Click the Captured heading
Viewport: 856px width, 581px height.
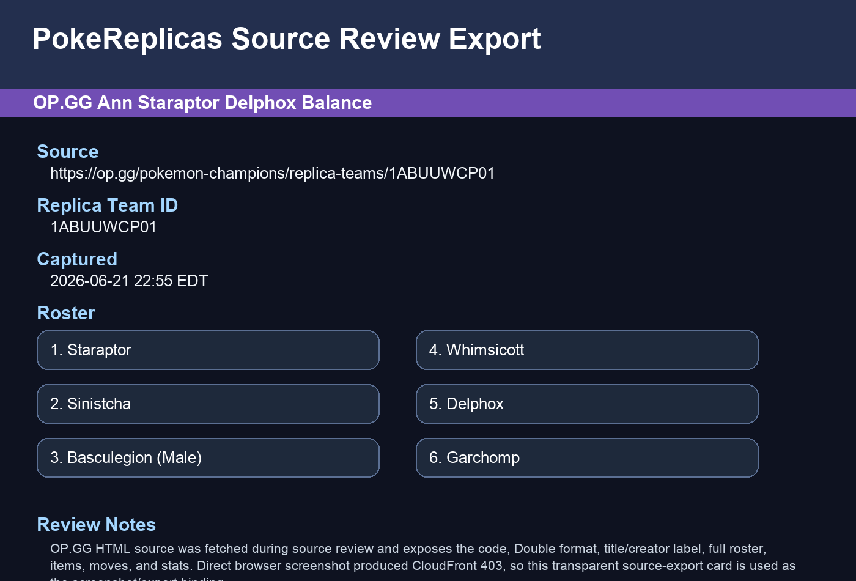76,259
